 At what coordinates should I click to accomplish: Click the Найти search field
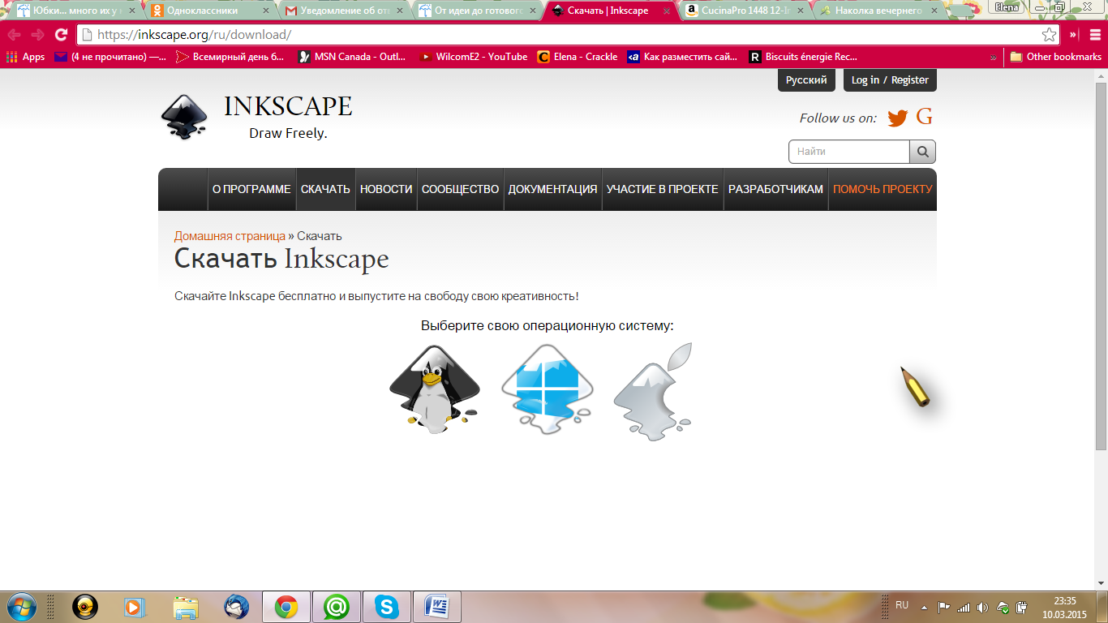point(849,152)
